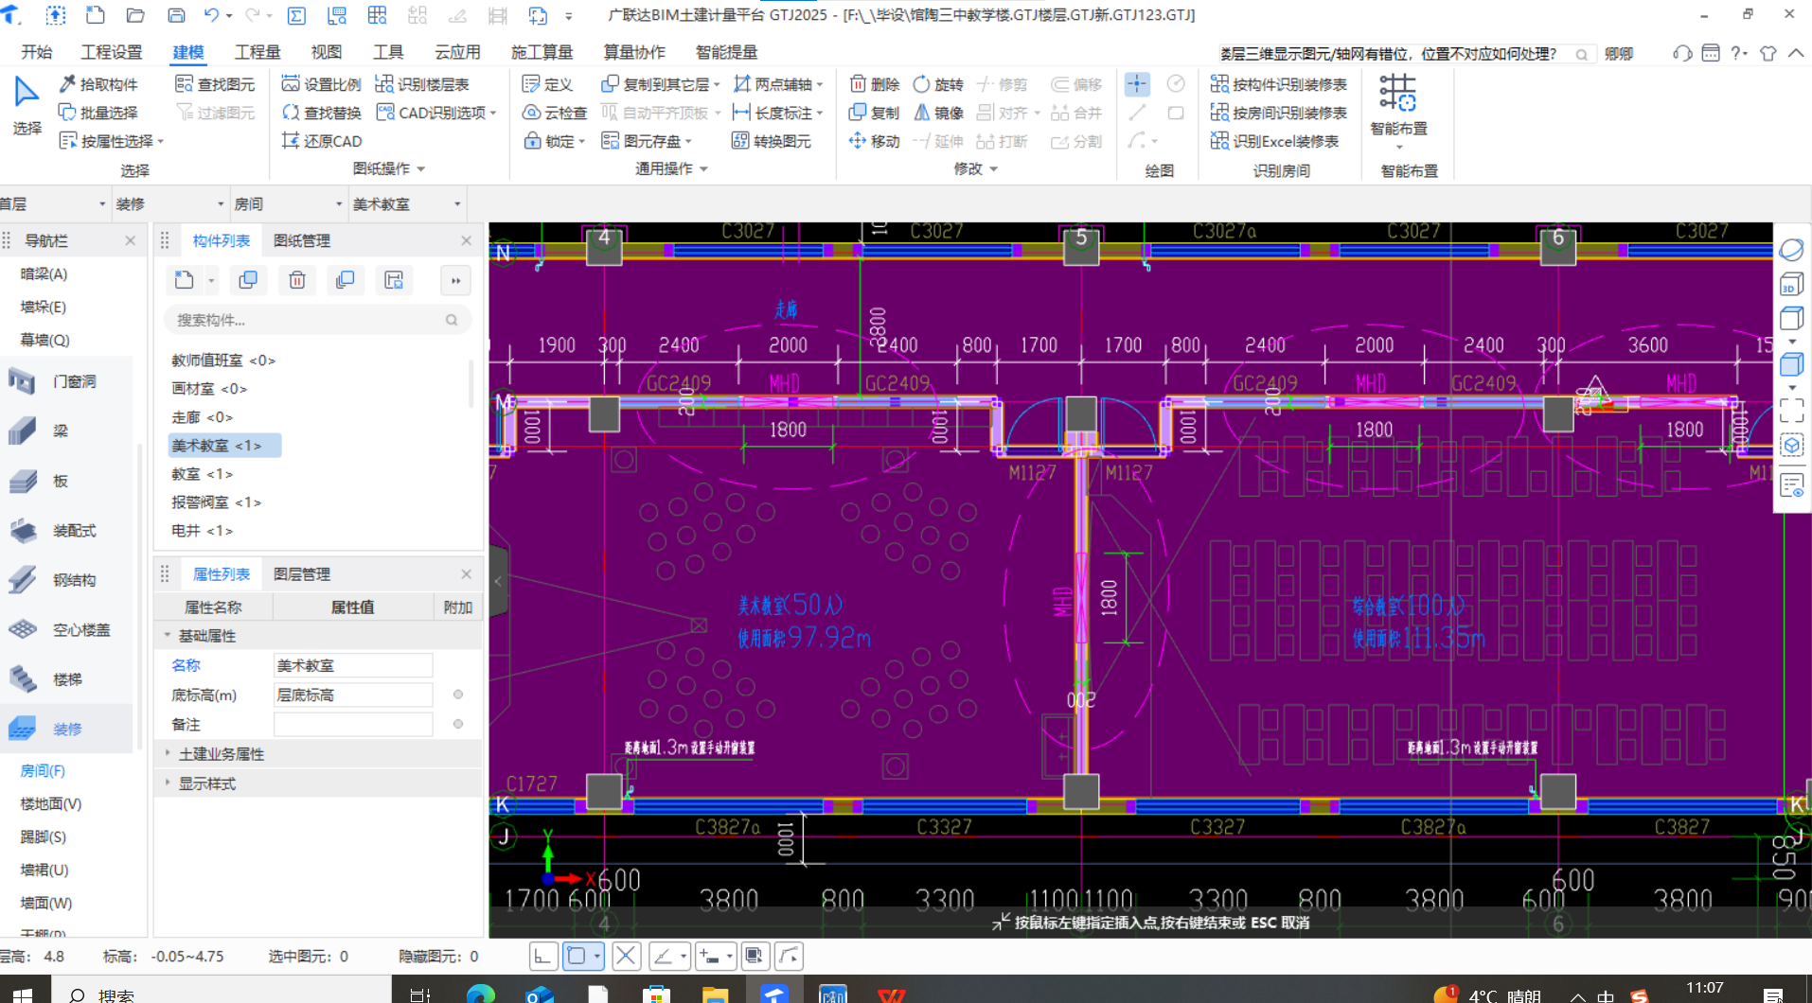
Task: Click the Σ summary calculation icon
Action: [296, 15]
